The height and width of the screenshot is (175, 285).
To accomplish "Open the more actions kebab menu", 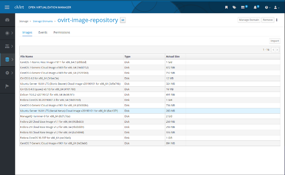I will click(277, 20).
